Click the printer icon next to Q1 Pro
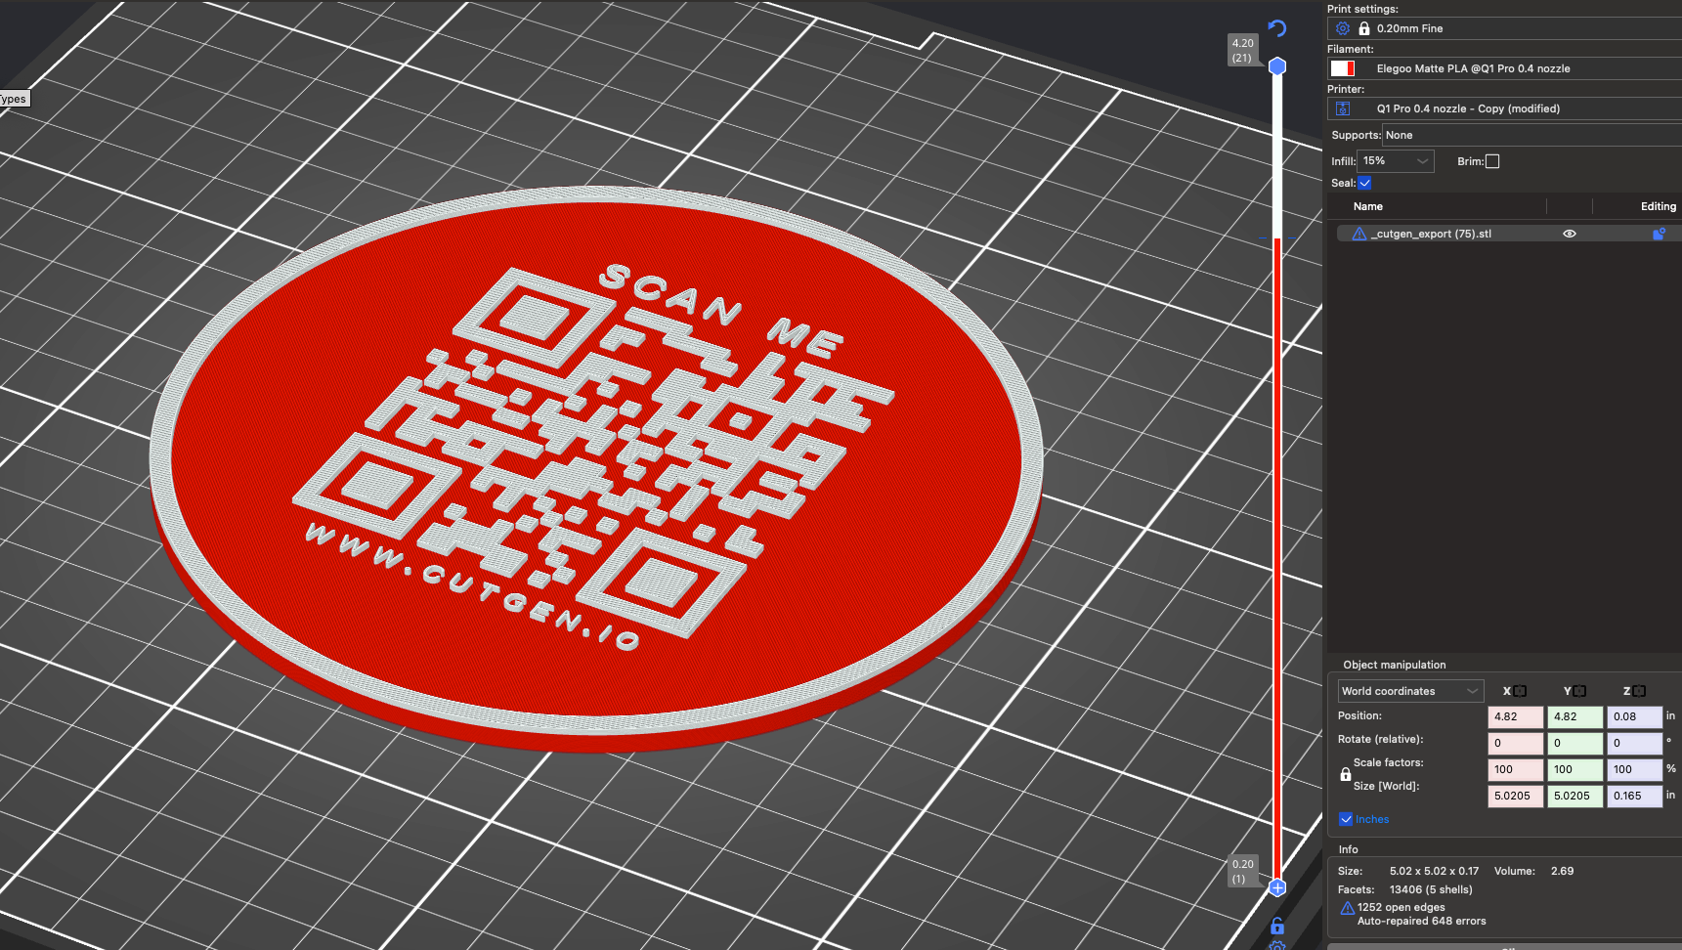Viewport: 1682px width, 950px height. tap(1343, 108)
